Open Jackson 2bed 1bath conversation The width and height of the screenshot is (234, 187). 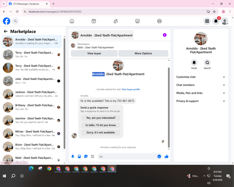pyautogui.click(x=31, y=94)
